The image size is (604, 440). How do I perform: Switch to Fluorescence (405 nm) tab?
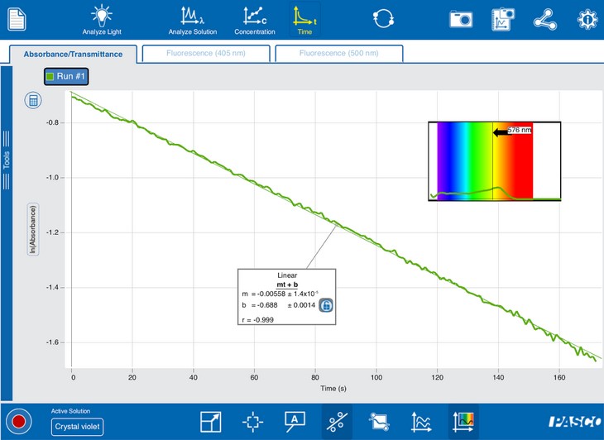tap(206, 53)
